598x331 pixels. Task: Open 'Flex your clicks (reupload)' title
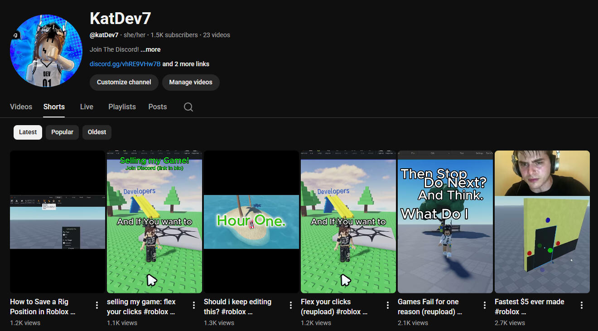334,307
